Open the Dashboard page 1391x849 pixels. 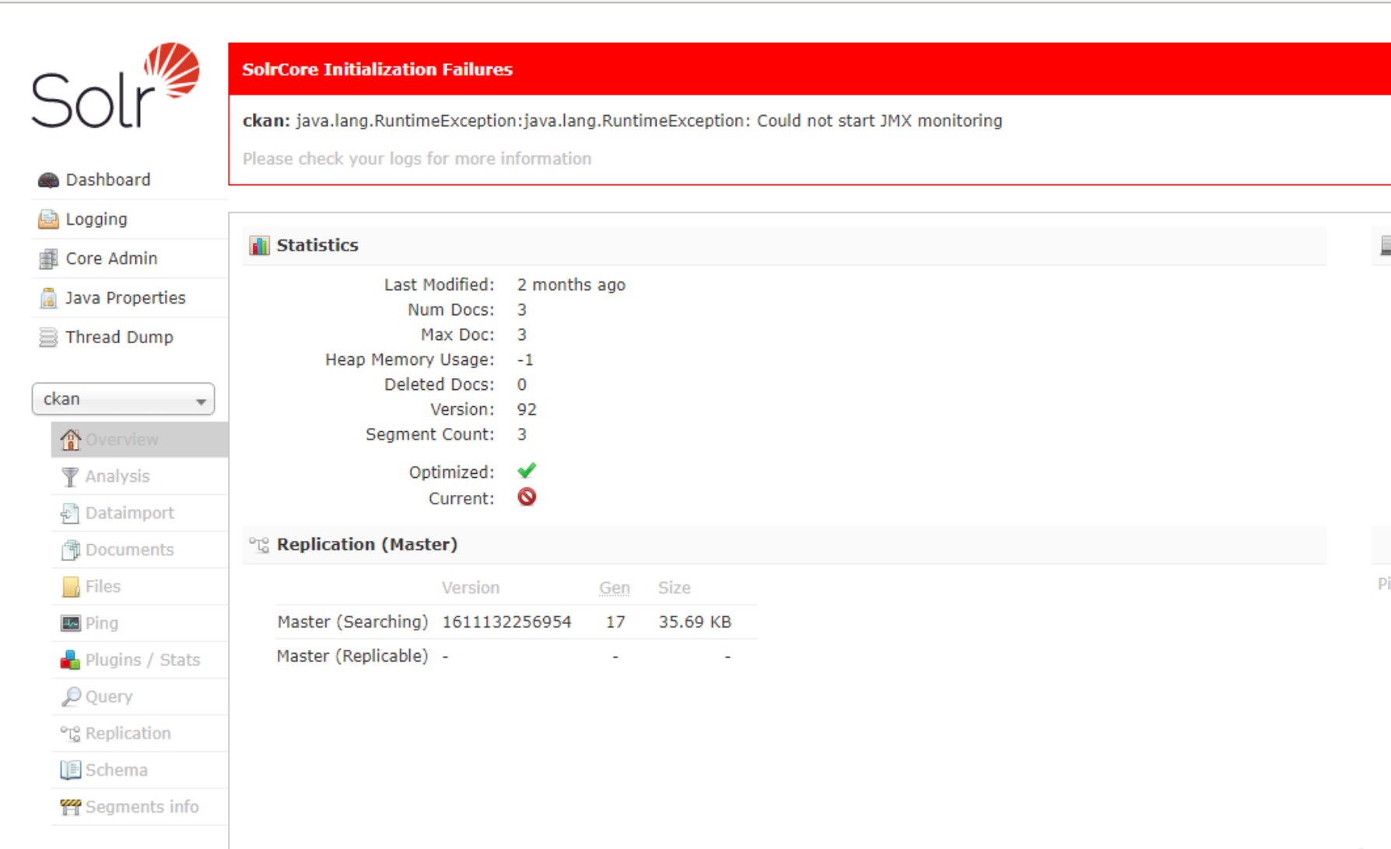click(107, 180)
